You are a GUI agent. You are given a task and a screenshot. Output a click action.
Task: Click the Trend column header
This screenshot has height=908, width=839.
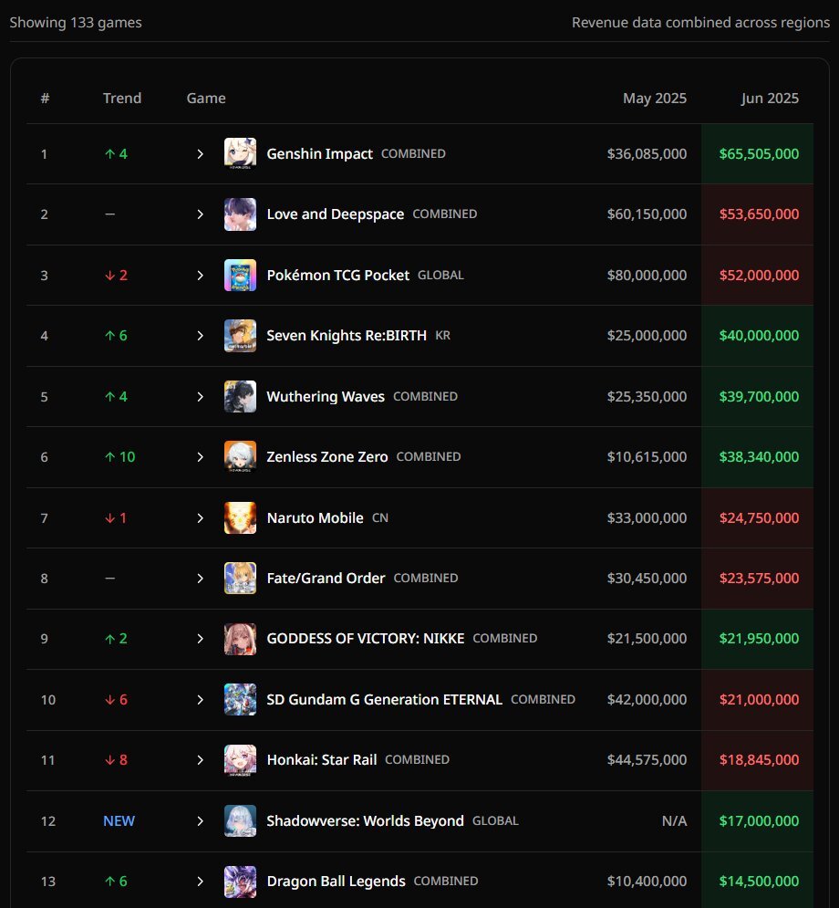122,98
